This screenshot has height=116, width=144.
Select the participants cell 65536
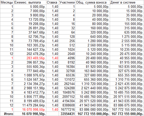[67, 75]
